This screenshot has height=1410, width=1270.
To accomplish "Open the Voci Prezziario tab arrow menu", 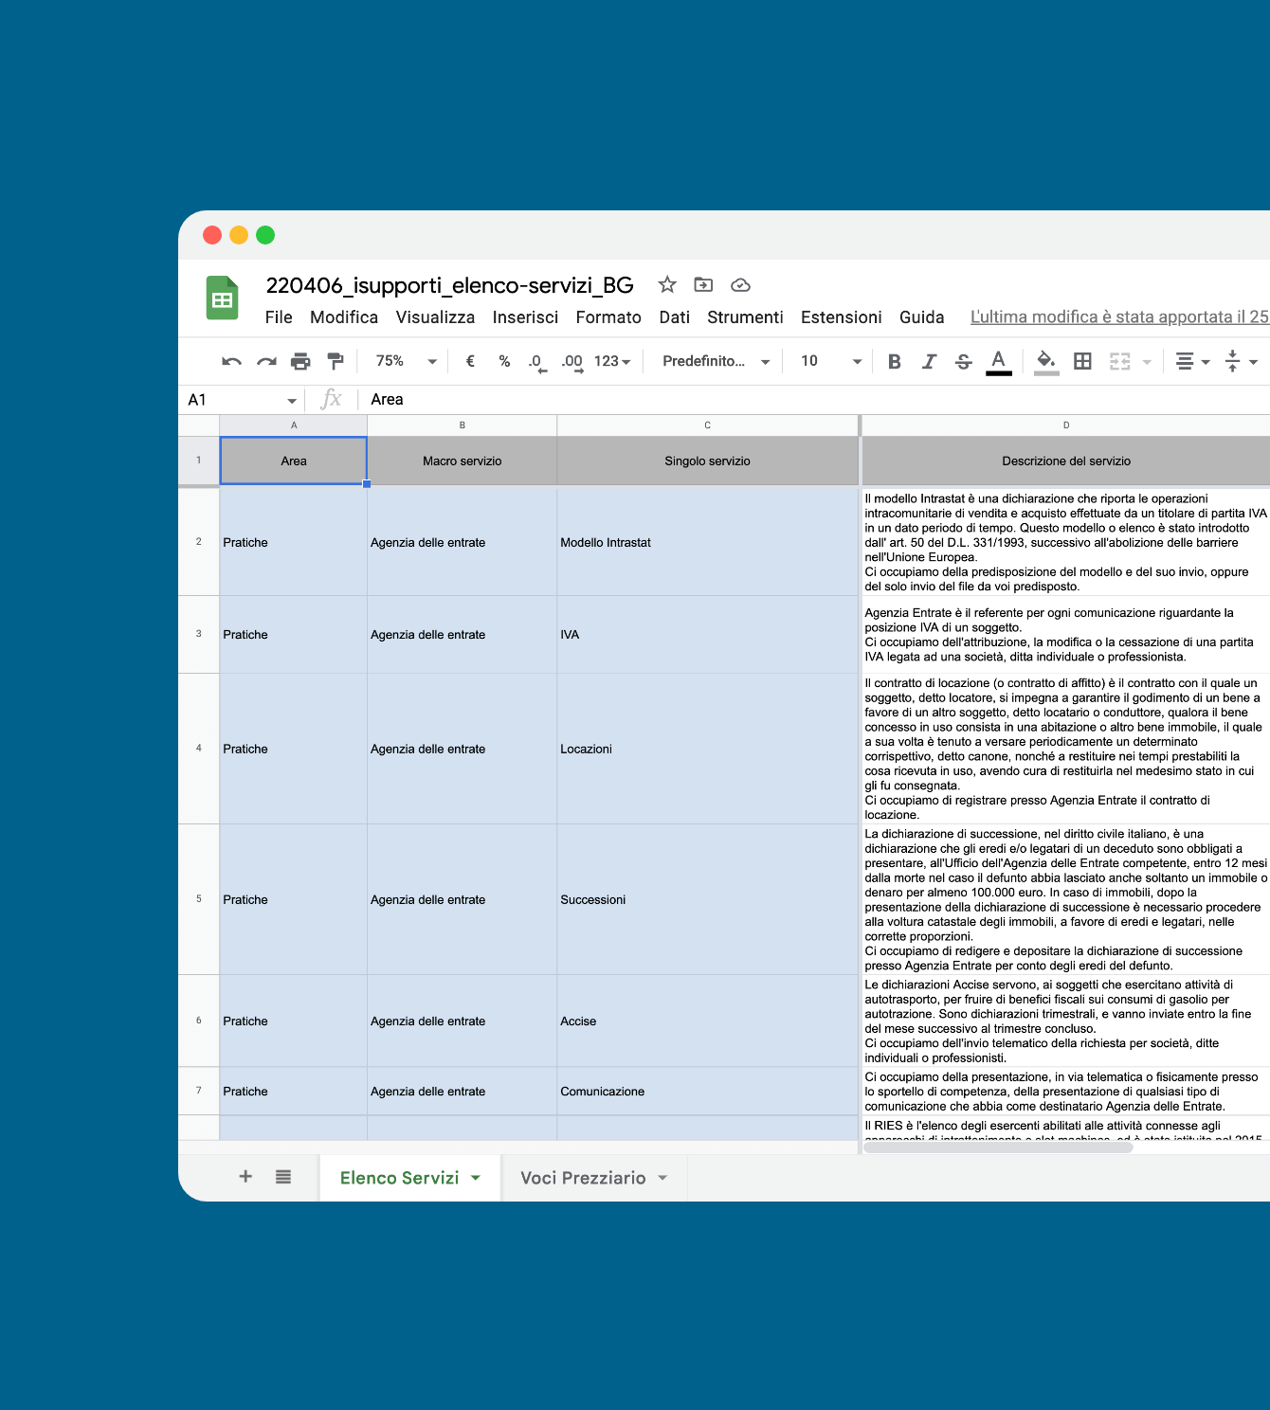I will (x=662, y=1178).
